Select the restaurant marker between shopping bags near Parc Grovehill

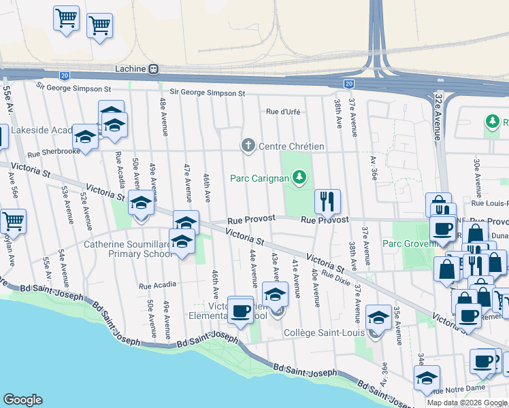(476, 265)
